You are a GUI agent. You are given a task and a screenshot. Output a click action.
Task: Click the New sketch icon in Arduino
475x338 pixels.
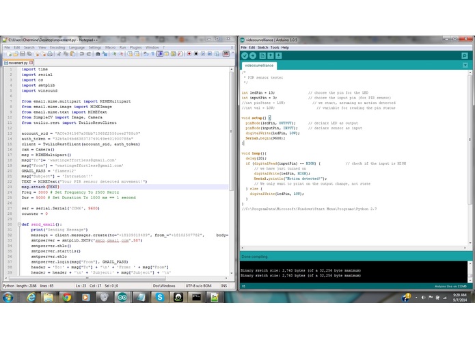pyautogui.click(x=262, y=56)
